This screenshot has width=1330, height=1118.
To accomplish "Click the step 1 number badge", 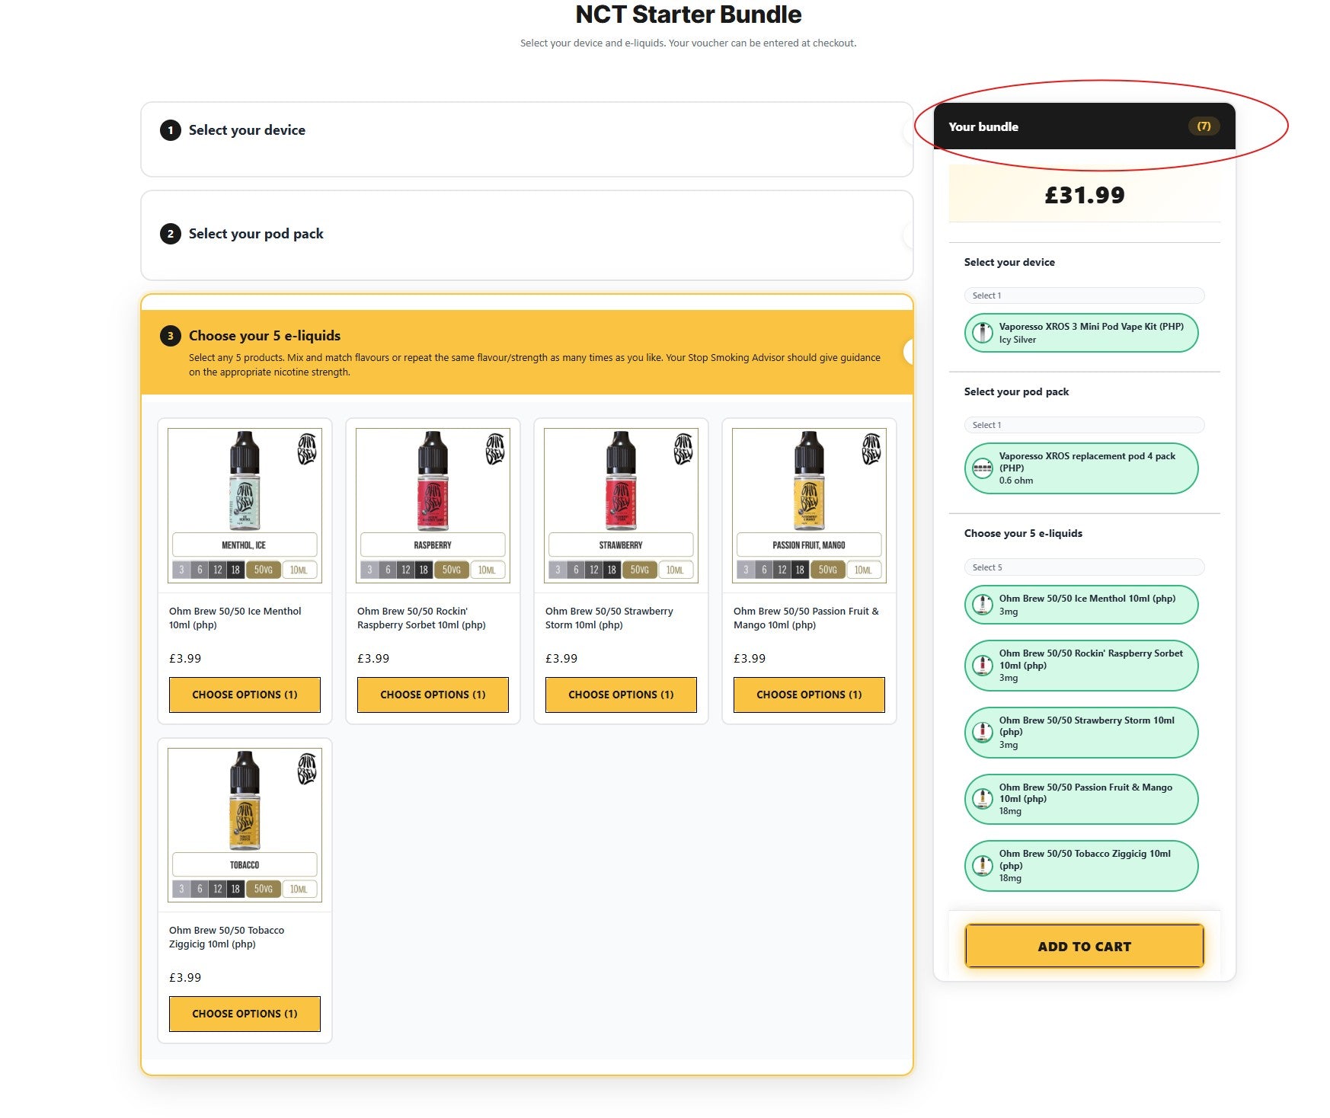I will [170, 130].
